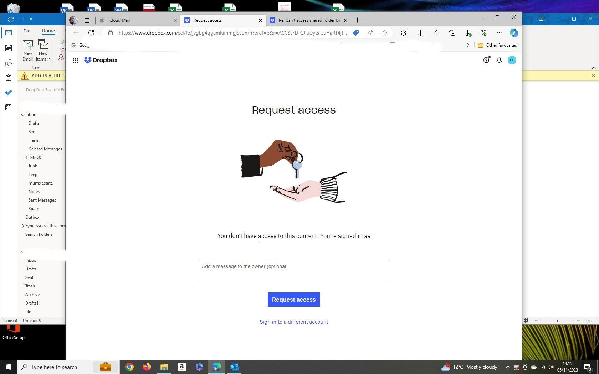Open the Dropbox help icon
Viewport: 599px width, 374px height.
pos(486,60)
